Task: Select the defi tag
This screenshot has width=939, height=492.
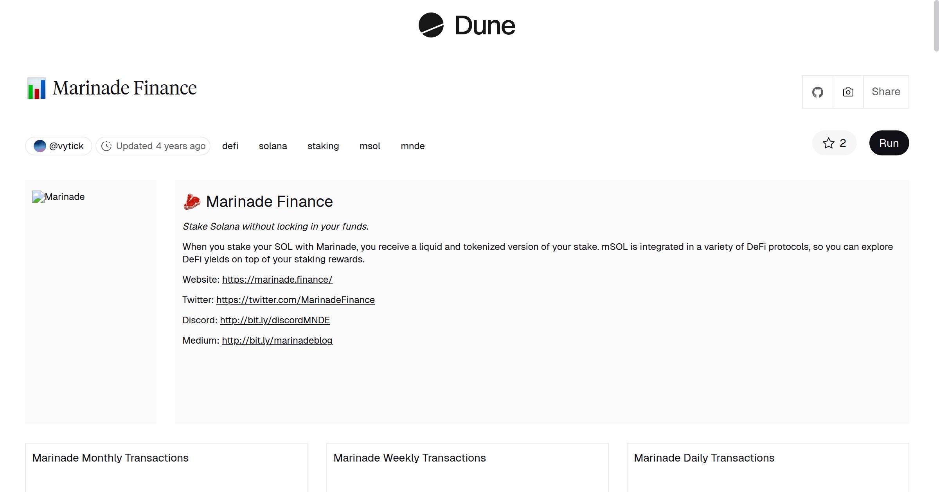Action: point(230,146)
